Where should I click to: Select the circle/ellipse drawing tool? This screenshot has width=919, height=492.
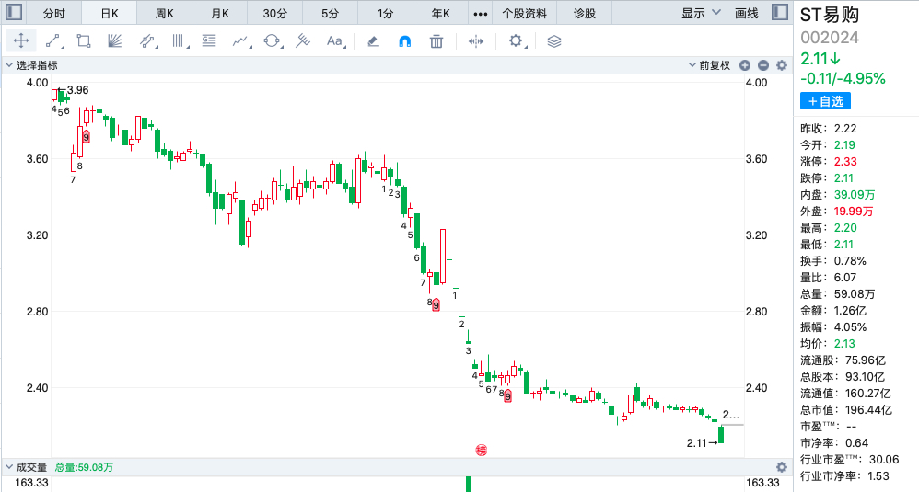(x=272, y=41)
